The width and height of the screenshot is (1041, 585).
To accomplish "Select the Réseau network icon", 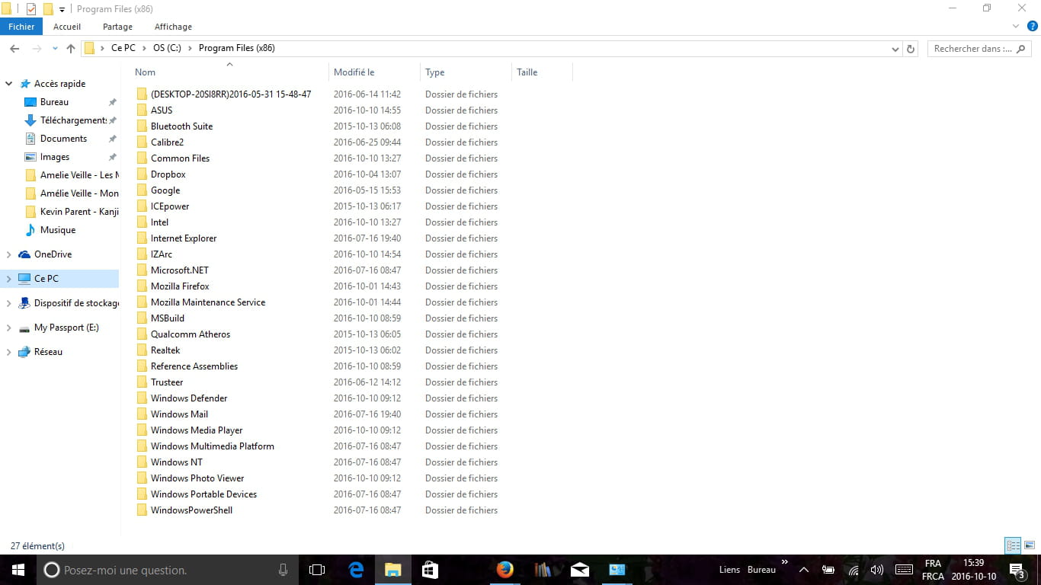I will click(x=24, y=352).
